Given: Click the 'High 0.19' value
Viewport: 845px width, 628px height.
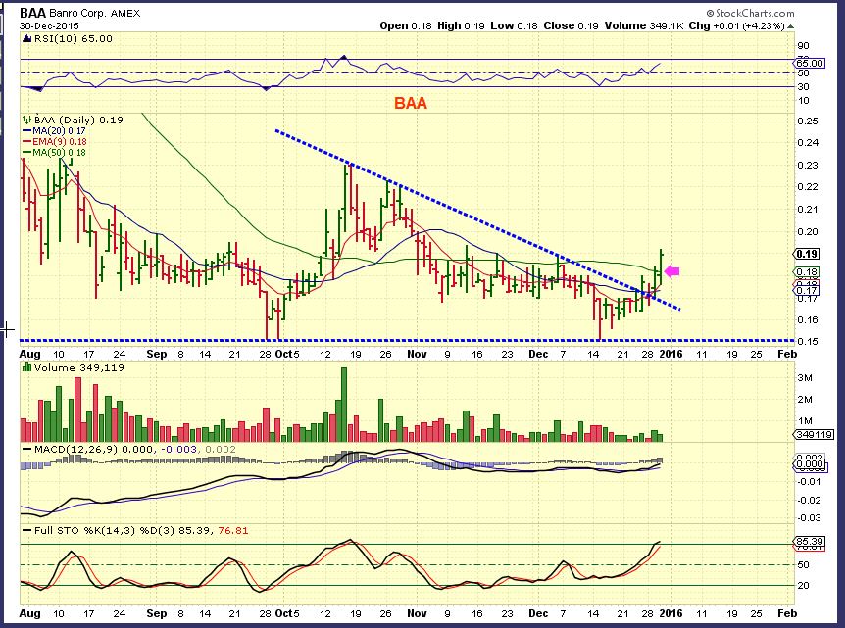Looking at the screenshot, I should [462, 25].
